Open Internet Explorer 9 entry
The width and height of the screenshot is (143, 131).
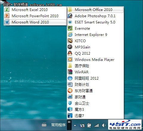pyautogui.click(x=95, y=34)
